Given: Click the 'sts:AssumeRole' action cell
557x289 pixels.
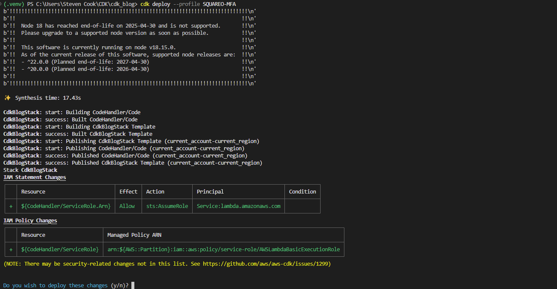Looking at the screenshot, I should 167,206.
